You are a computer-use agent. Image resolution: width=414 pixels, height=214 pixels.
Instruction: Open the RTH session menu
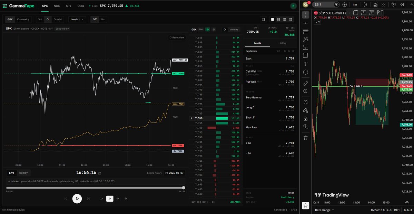click(x=397, y=210)
